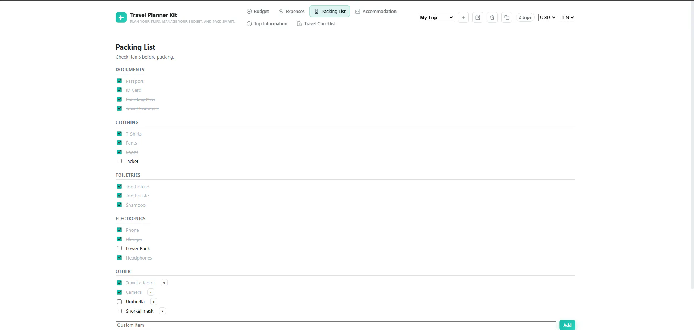Check the Snorkel mask checkbox
694x330 pixels.
pyautogui.click(x=119, y=311)
